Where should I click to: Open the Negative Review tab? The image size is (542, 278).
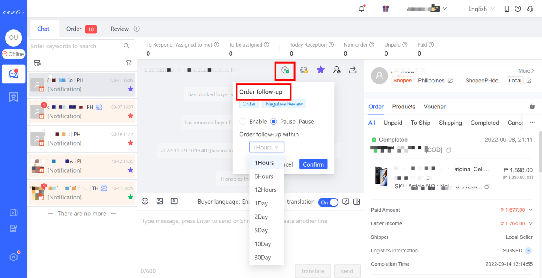[x=284, y=104]
